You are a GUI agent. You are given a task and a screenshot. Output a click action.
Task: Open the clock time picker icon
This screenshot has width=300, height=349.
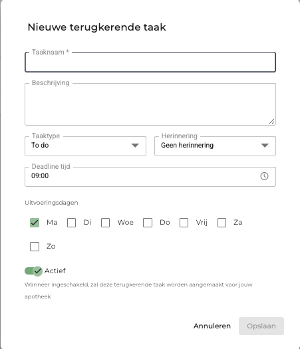click(x=264, y=176)
